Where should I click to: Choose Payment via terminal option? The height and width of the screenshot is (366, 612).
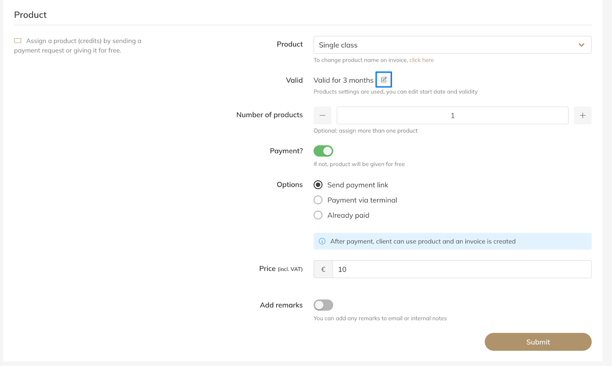[x=318, y=200]
